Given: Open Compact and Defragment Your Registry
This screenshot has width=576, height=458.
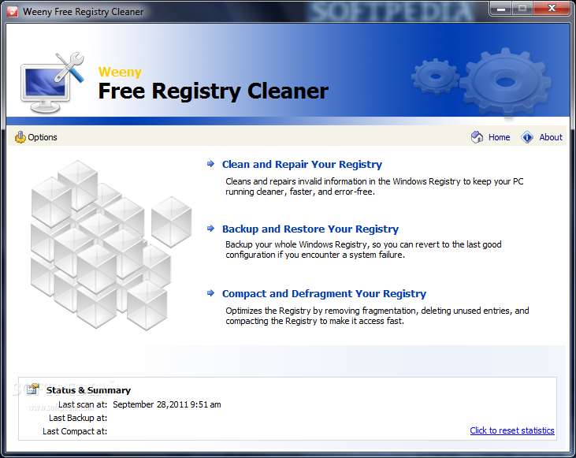Looking at the screenshot, I should coord(324,294).
